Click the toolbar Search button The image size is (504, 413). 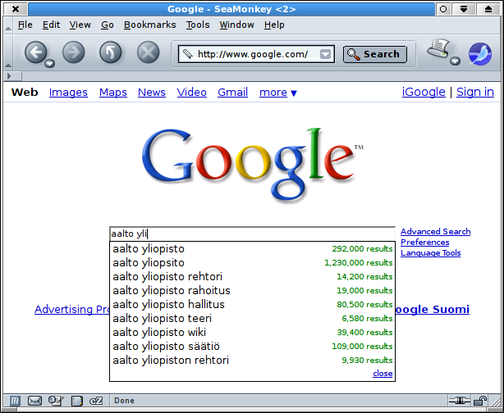tap(375, 54)
